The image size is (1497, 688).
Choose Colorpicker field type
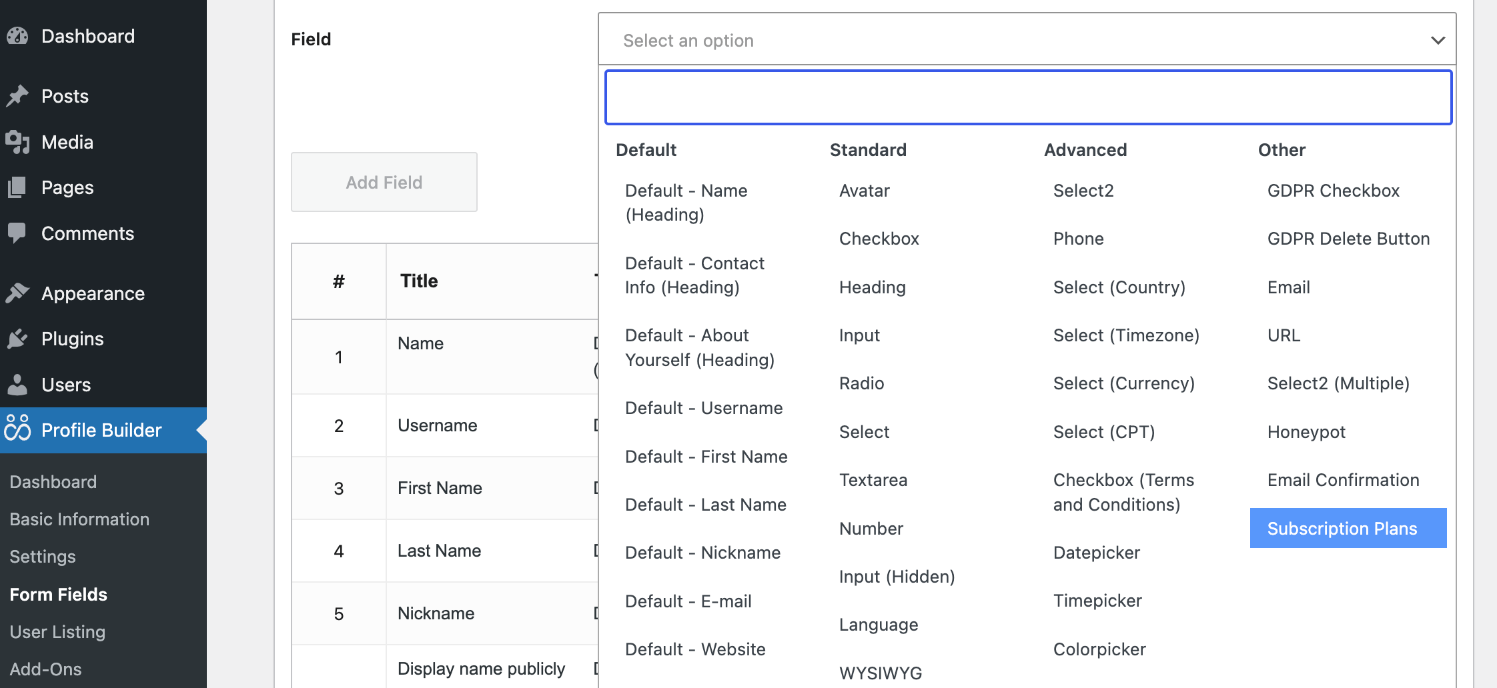pyautogui.click(x=1099, y=649)
